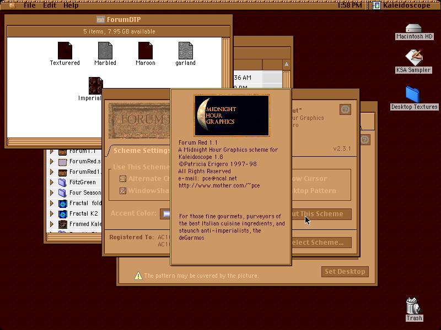The width and height of the screenshot is (441, 330).
Task: Select the Maroon file icon
Action: 146,51
